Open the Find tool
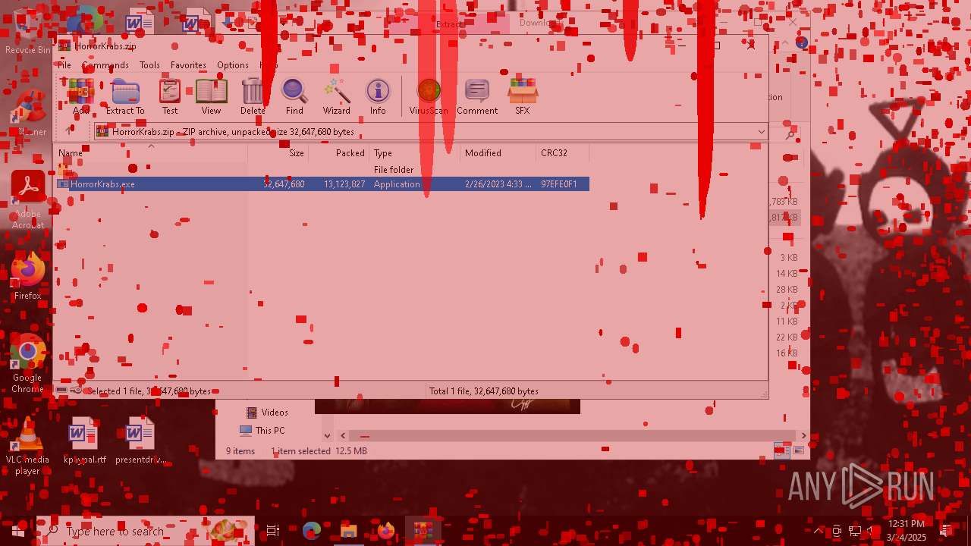This screenshot has height=546, width=971. point(294,96)
